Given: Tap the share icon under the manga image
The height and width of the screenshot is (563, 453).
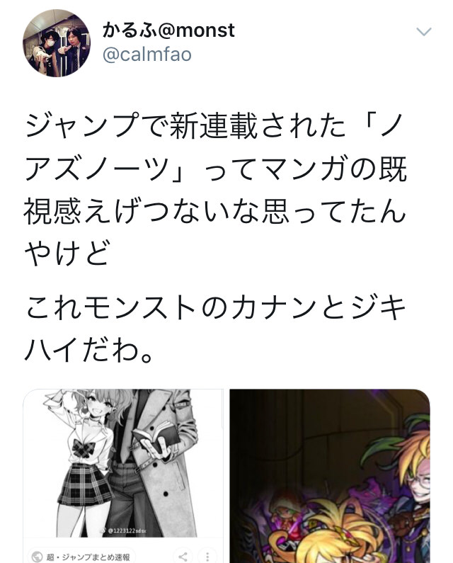Looking at the screenshot, I should point(183,557).
